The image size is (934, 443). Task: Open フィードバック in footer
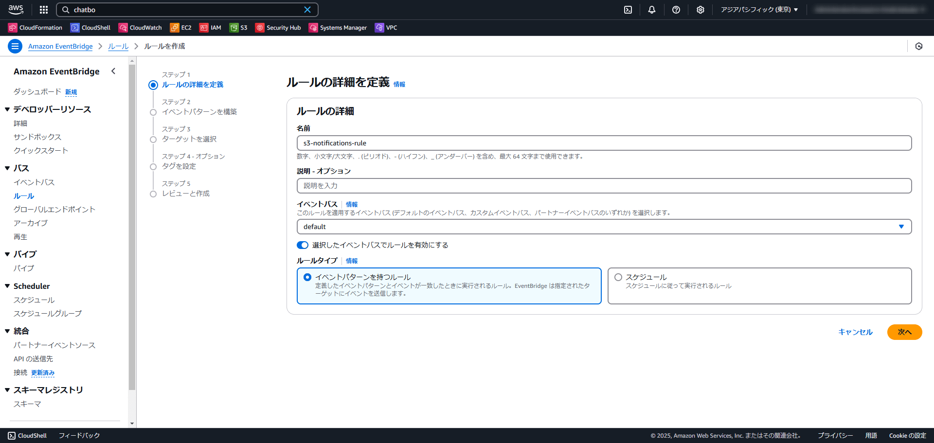[79, 436]
